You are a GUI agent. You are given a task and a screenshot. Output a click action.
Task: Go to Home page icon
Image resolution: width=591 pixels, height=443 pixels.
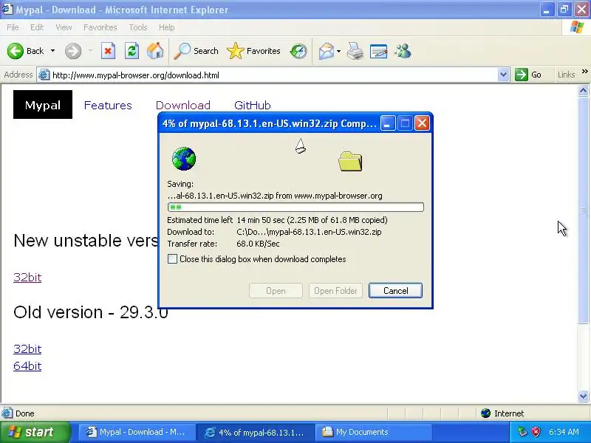(x=155, y=51)
